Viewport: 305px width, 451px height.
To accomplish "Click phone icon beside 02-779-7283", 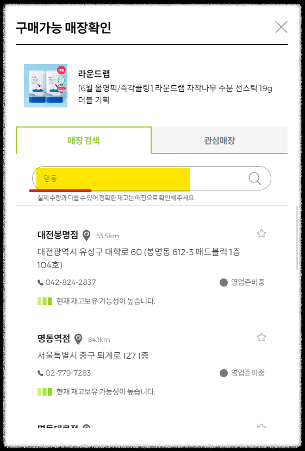I will pyautogui.click(x=40, y=373).
